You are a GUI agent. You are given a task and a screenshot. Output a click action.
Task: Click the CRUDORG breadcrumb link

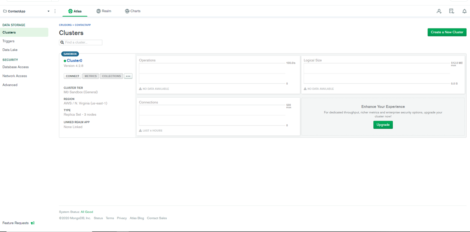pyautogui.click(x=65, y=25)
